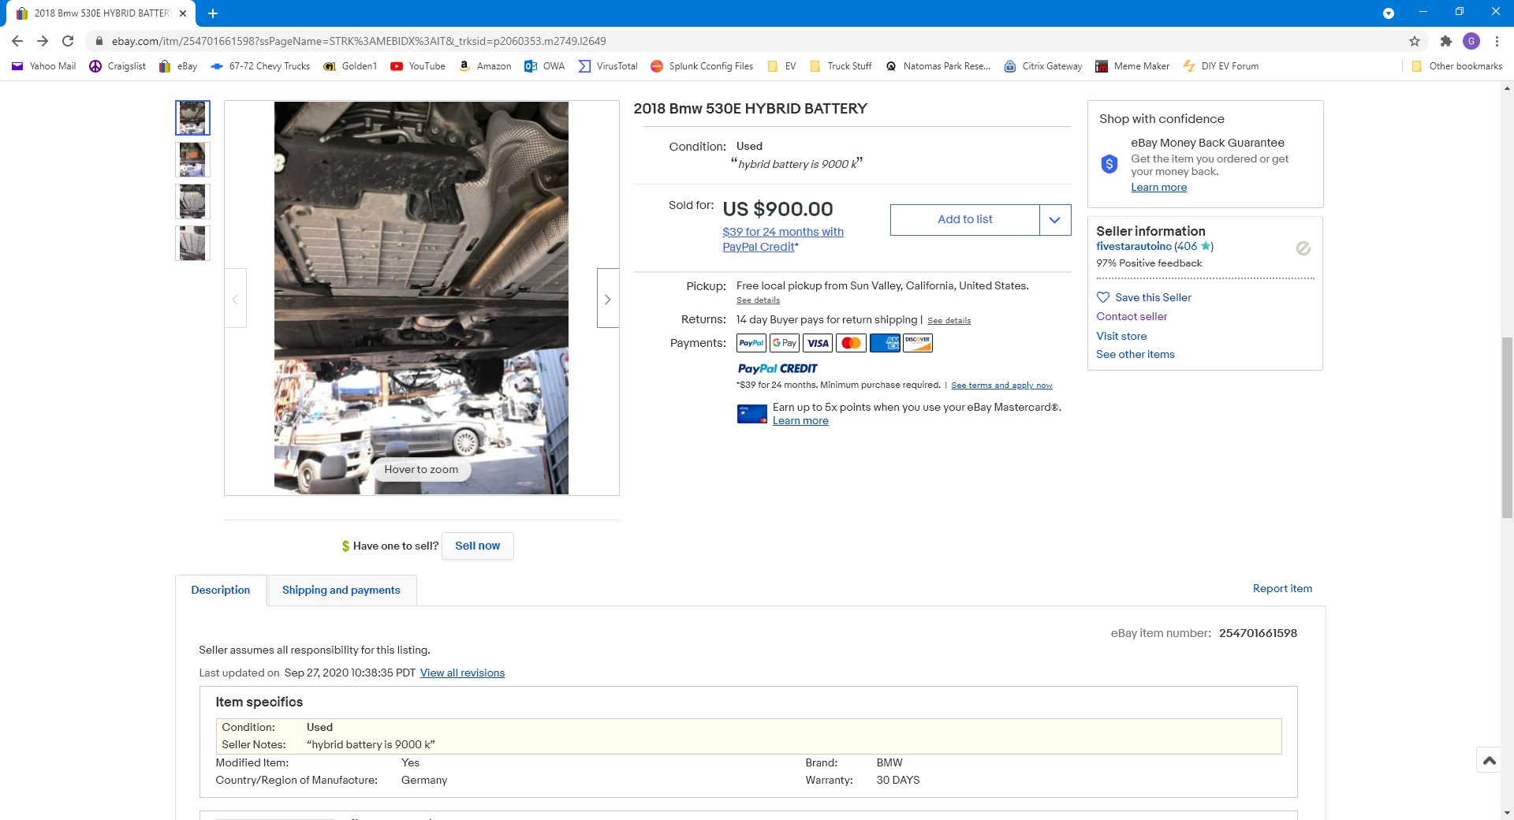The image size is (1514, 820).
Task: Switch to Shipping and payments tab
Action: 341,590
